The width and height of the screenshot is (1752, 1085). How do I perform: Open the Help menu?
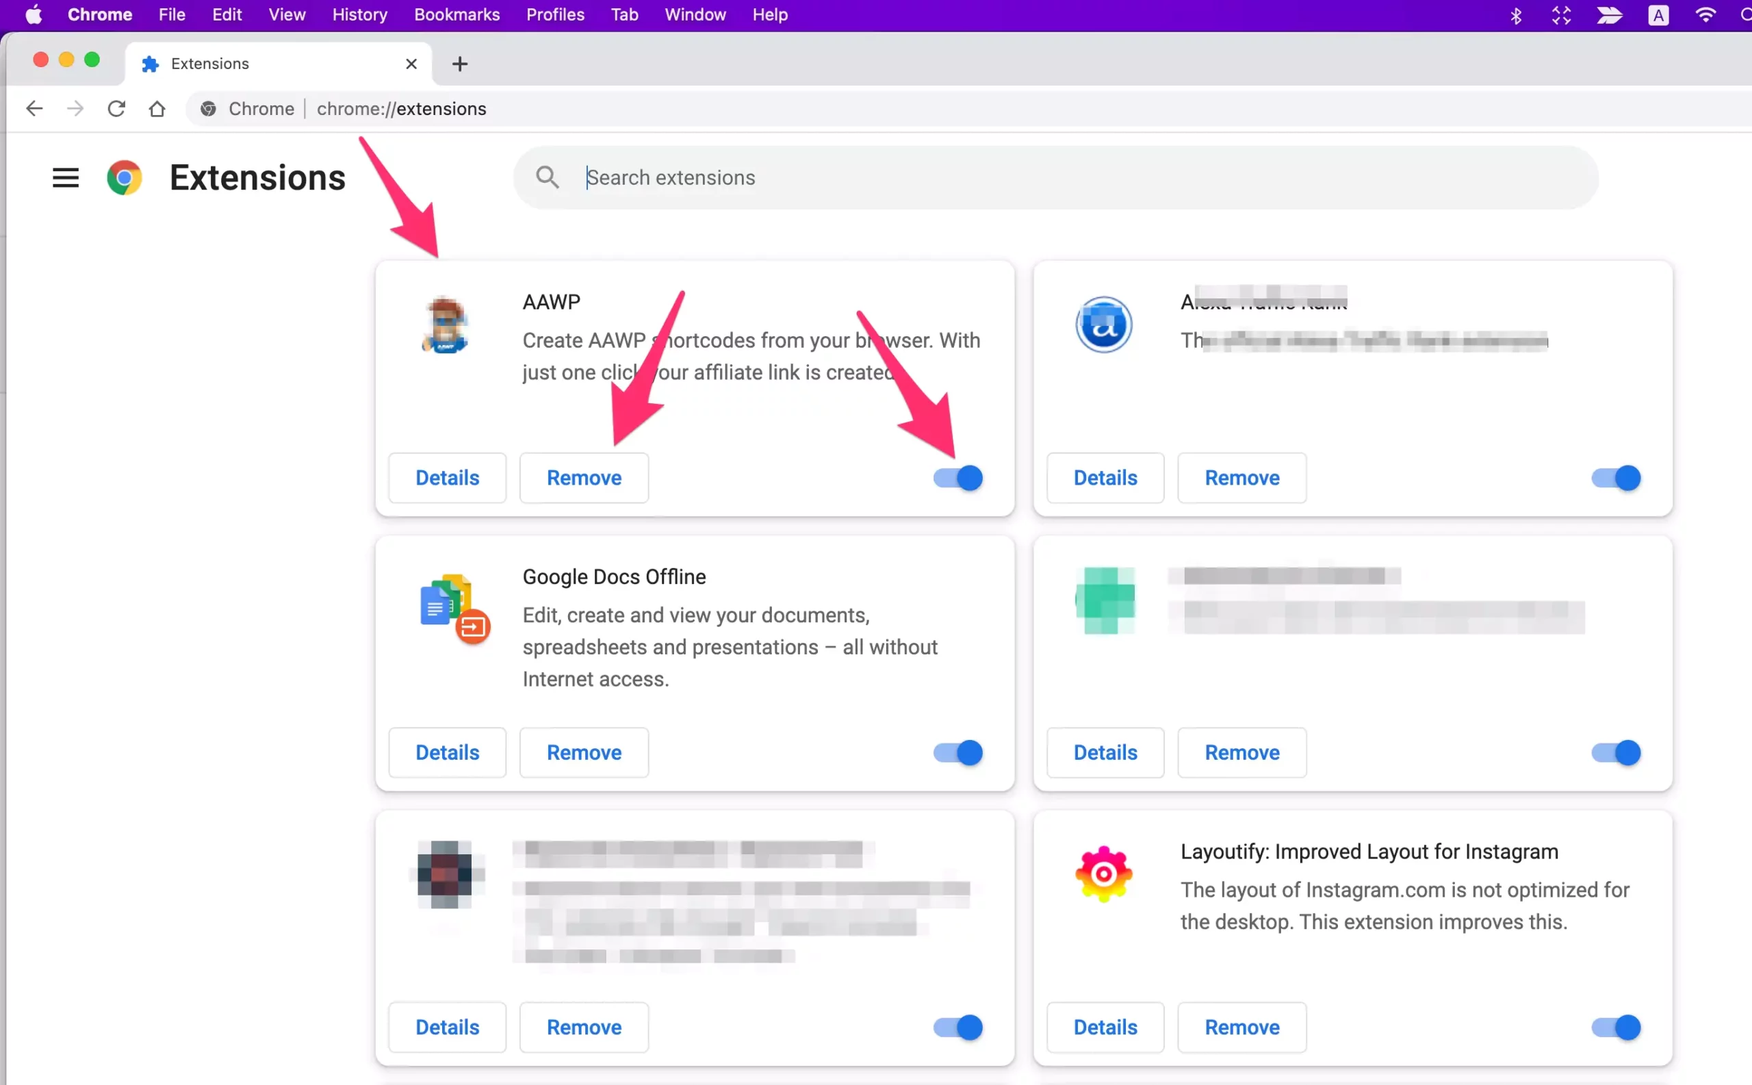point(770,15)
